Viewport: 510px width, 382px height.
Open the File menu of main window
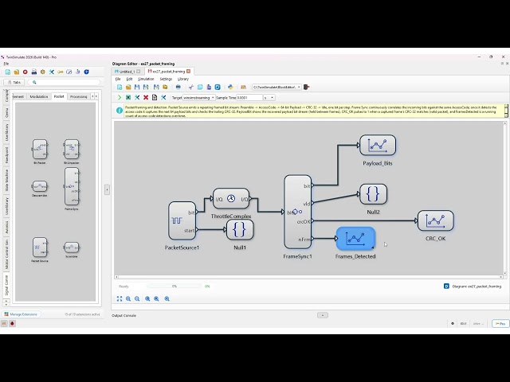pos(6,64)
